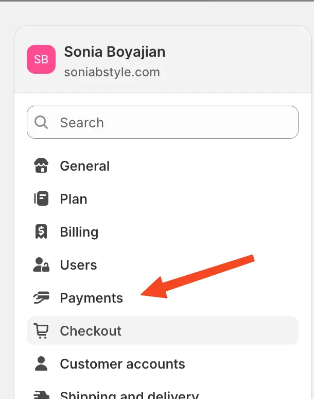Go to the Plan settings page
The width and height of the screenshot is (314, 399).
[74, 199]
